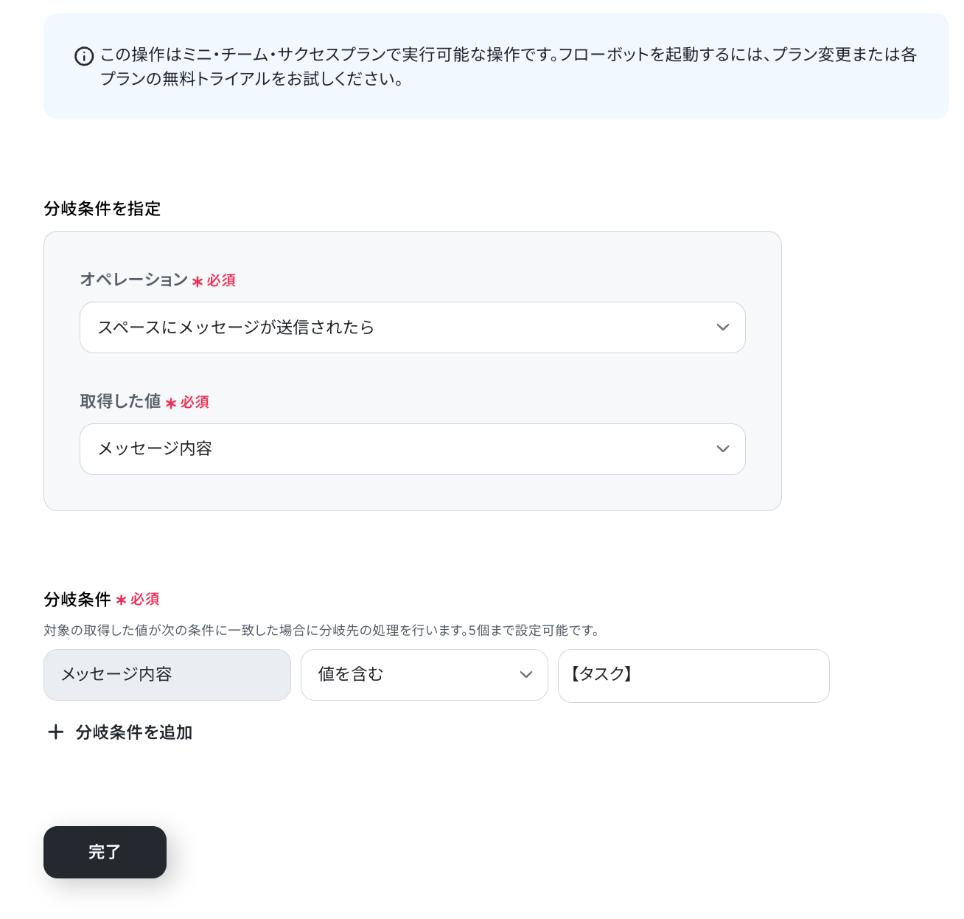Click the info icon in the plan notice
Image resolution: width=964 pixels, height=919 pixels.
pos(84,56)
